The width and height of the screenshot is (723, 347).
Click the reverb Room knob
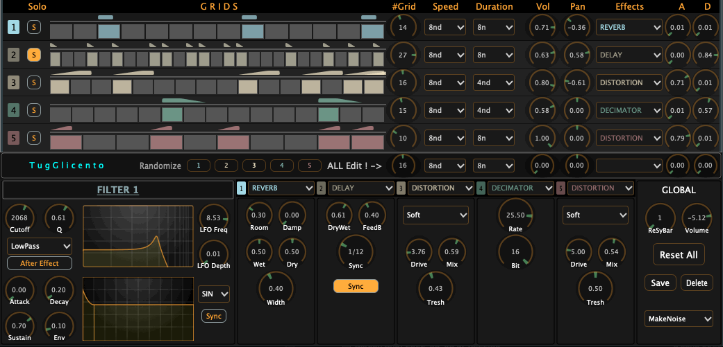tap(258, 215)
